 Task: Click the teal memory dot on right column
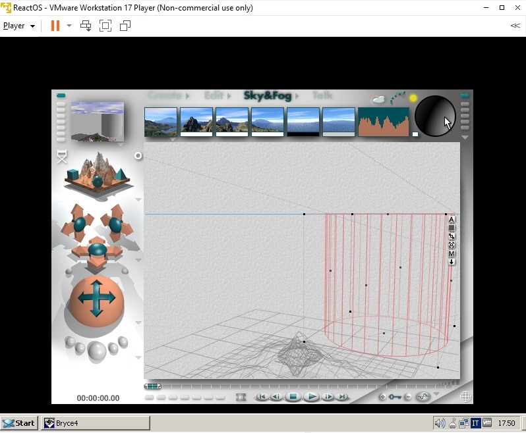[465, 95]
